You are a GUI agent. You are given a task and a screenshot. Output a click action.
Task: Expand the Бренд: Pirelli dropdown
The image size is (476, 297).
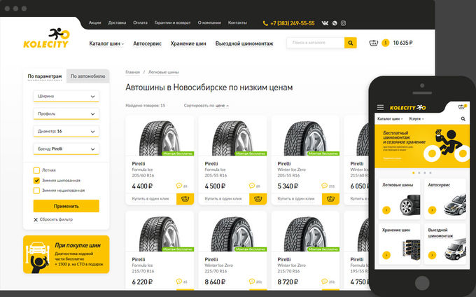tap(66, 149)
